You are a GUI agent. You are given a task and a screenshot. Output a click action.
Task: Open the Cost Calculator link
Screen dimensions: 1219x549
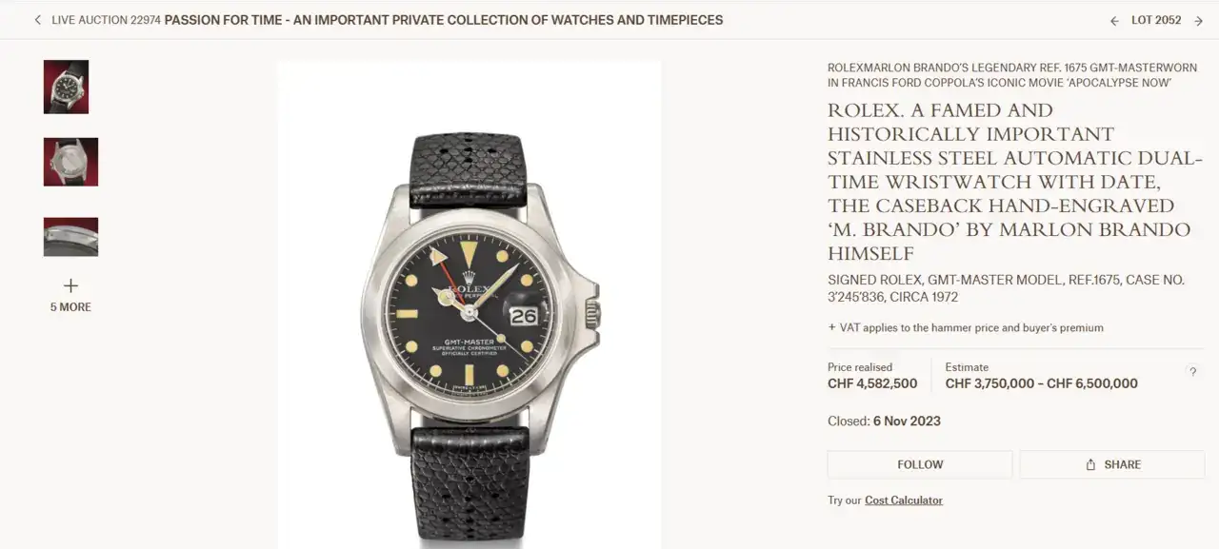tap(903, 500)
